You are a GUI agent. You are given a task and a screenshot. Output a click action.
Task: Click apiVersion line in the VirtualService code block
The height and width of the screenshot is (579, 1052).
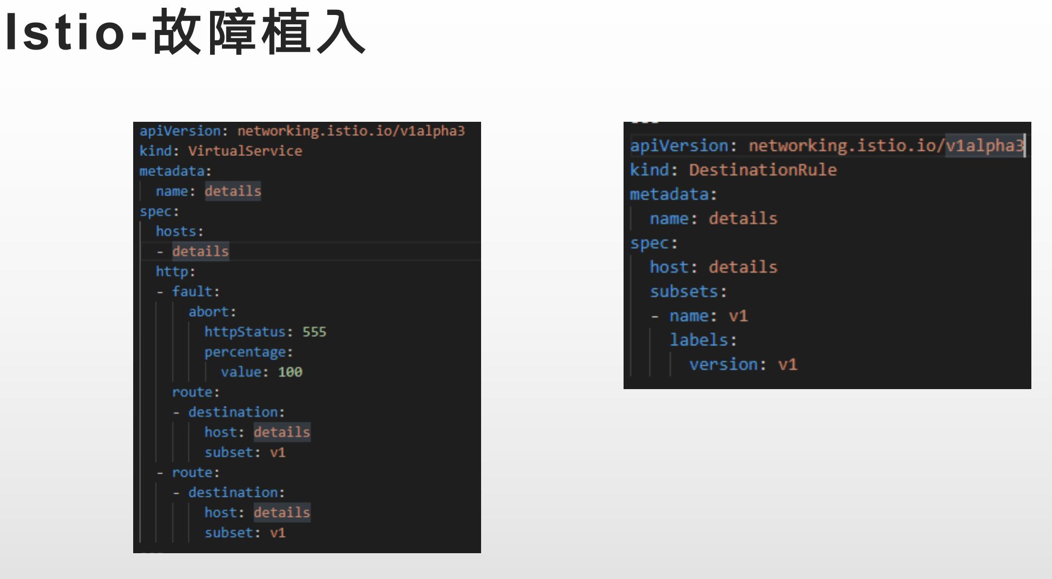[x=302, y=131]
